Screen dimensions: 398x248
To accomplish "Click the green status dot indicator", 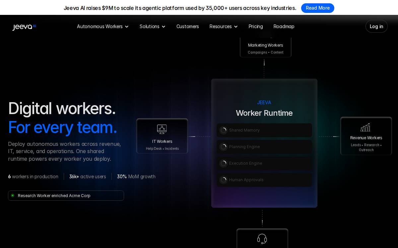I will click(13, 195).
